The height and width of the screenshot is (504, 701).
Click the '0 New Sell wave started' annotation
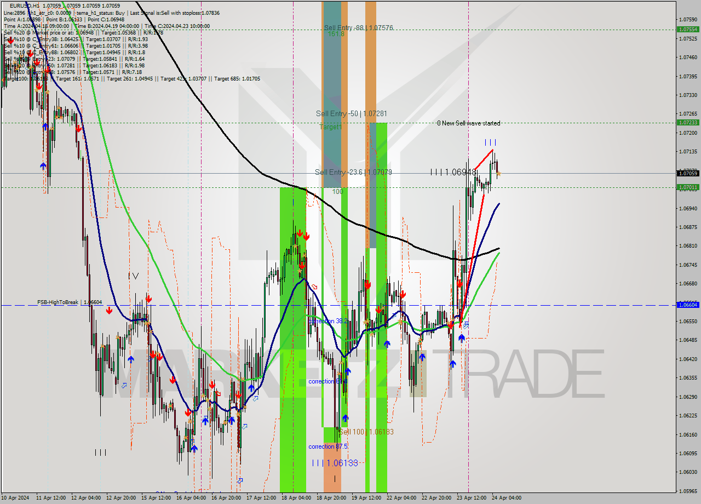tap(468, 123)
